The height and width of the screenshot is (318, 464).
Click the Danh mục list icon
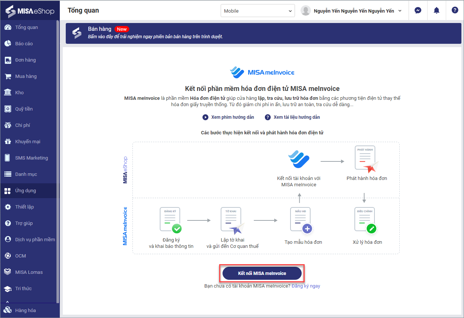(x=7, y=174)
